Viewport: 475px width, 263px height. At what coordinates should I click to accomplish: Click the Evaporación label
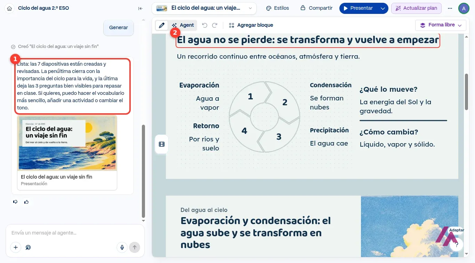(x=199, y=85)
